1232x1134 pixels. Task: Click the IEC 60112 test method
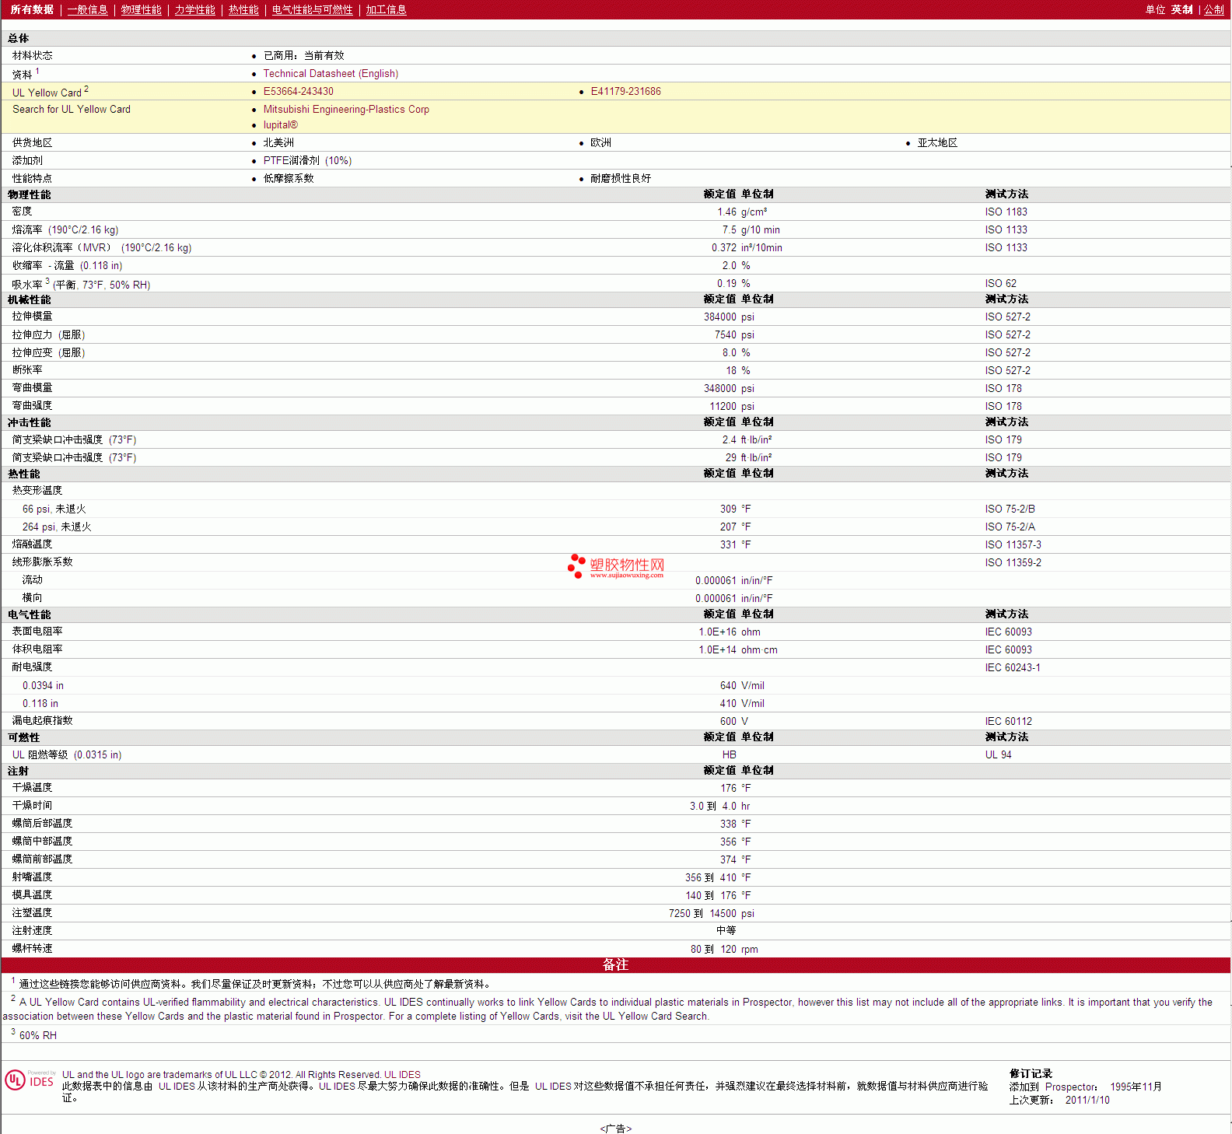(1008, 721)
